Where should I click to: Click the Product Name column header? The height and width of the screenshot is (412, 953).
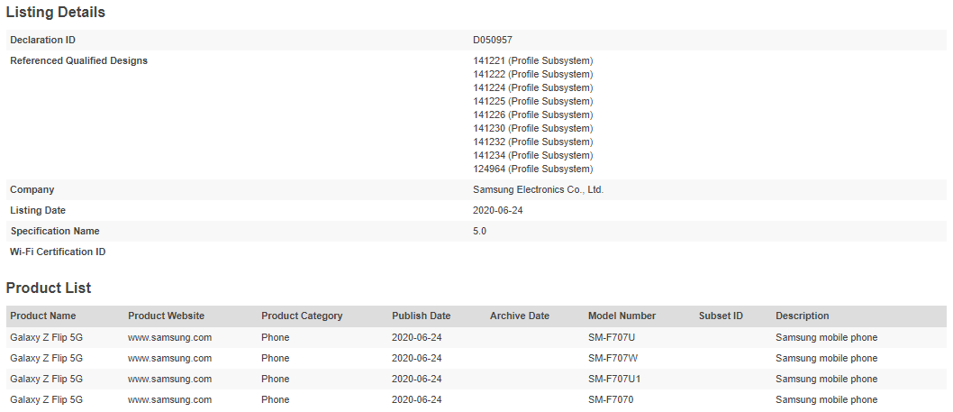pyautogui.click(x=43, y=316)
